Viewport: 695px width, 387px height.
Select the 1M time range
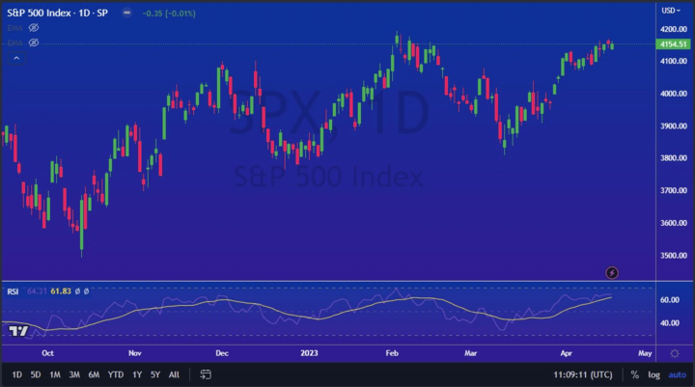click(55, 374)
